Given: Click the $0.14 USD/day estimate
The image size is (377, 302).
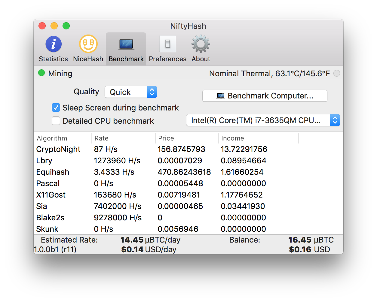Looking at the screenshot, I should pyautogui.click(x=149, y=249).
